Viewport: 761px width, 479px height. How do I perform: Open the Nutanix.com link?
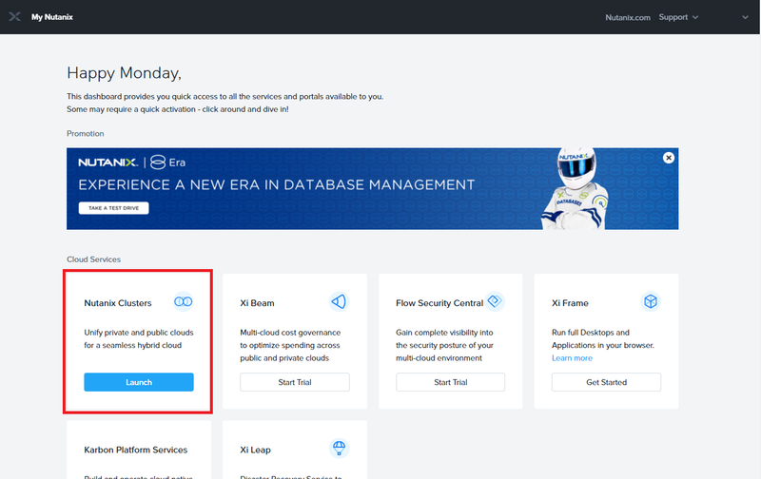[x=628, y=17]
